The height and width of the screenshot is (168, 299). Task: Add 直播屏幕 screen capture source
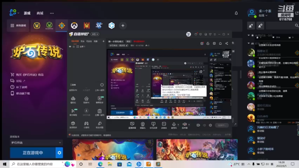tap(132, 125)
